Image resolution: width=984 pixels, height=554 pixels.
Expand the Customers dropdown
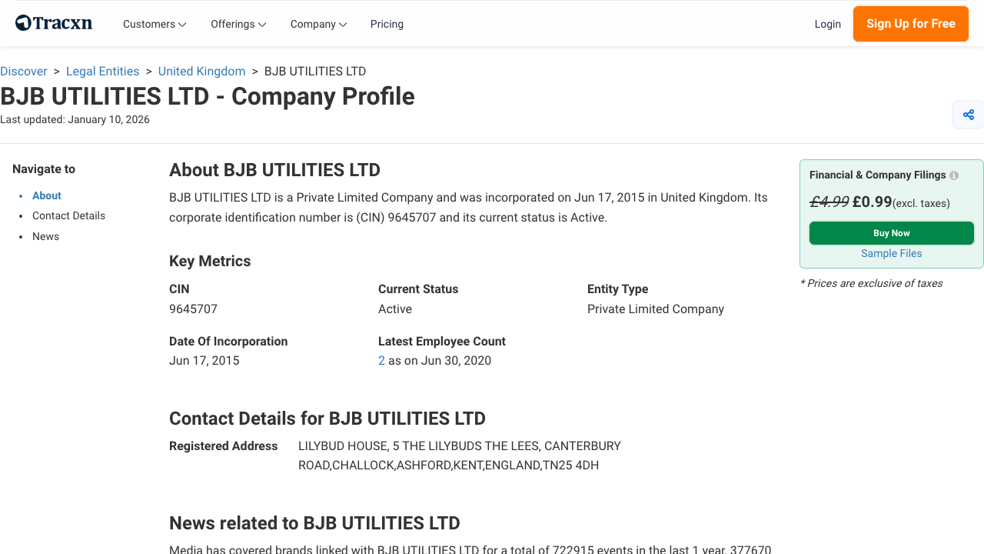pyautogui.click(x=154, y=24)
